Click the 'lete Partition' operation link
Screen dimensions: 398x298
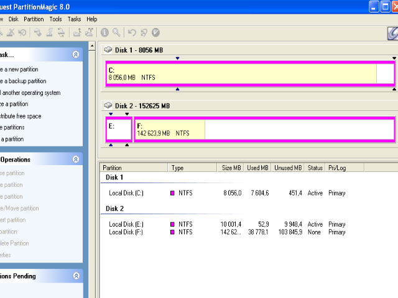pyautogui.click(x=14, y=243)
